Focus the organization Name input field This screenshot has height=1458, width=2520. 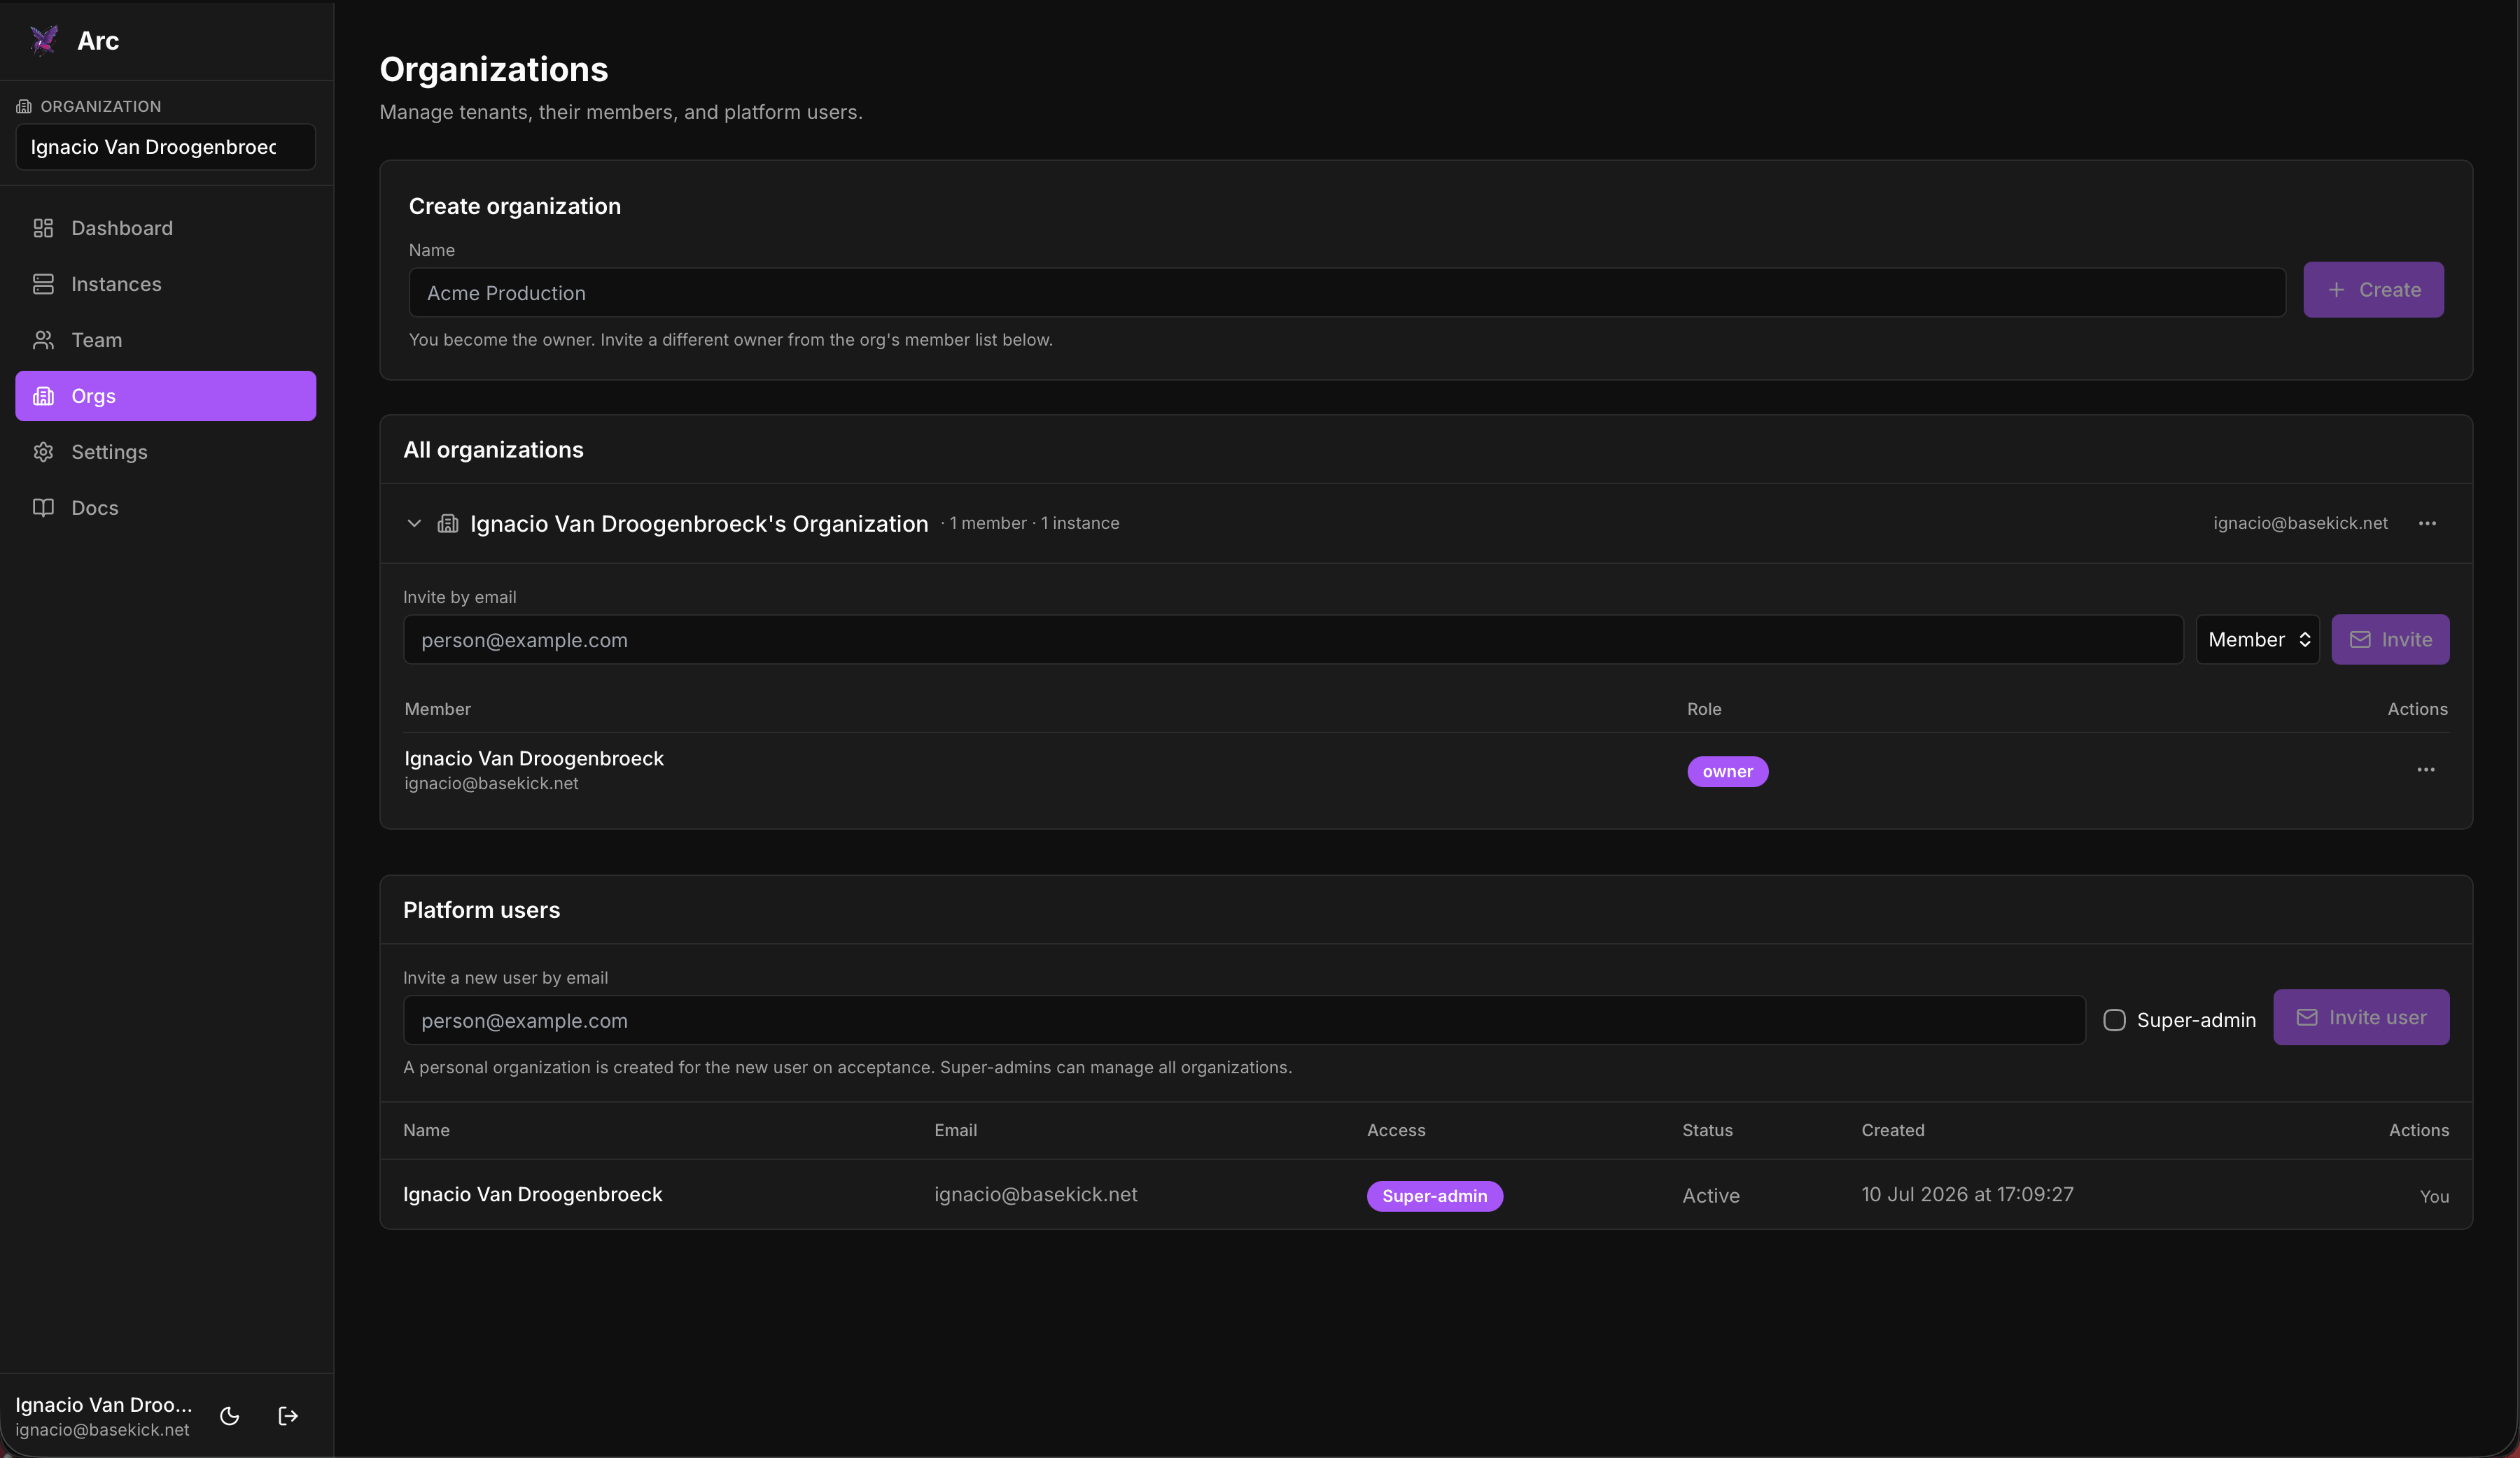pyautogui.click(x=1347, y=293)
